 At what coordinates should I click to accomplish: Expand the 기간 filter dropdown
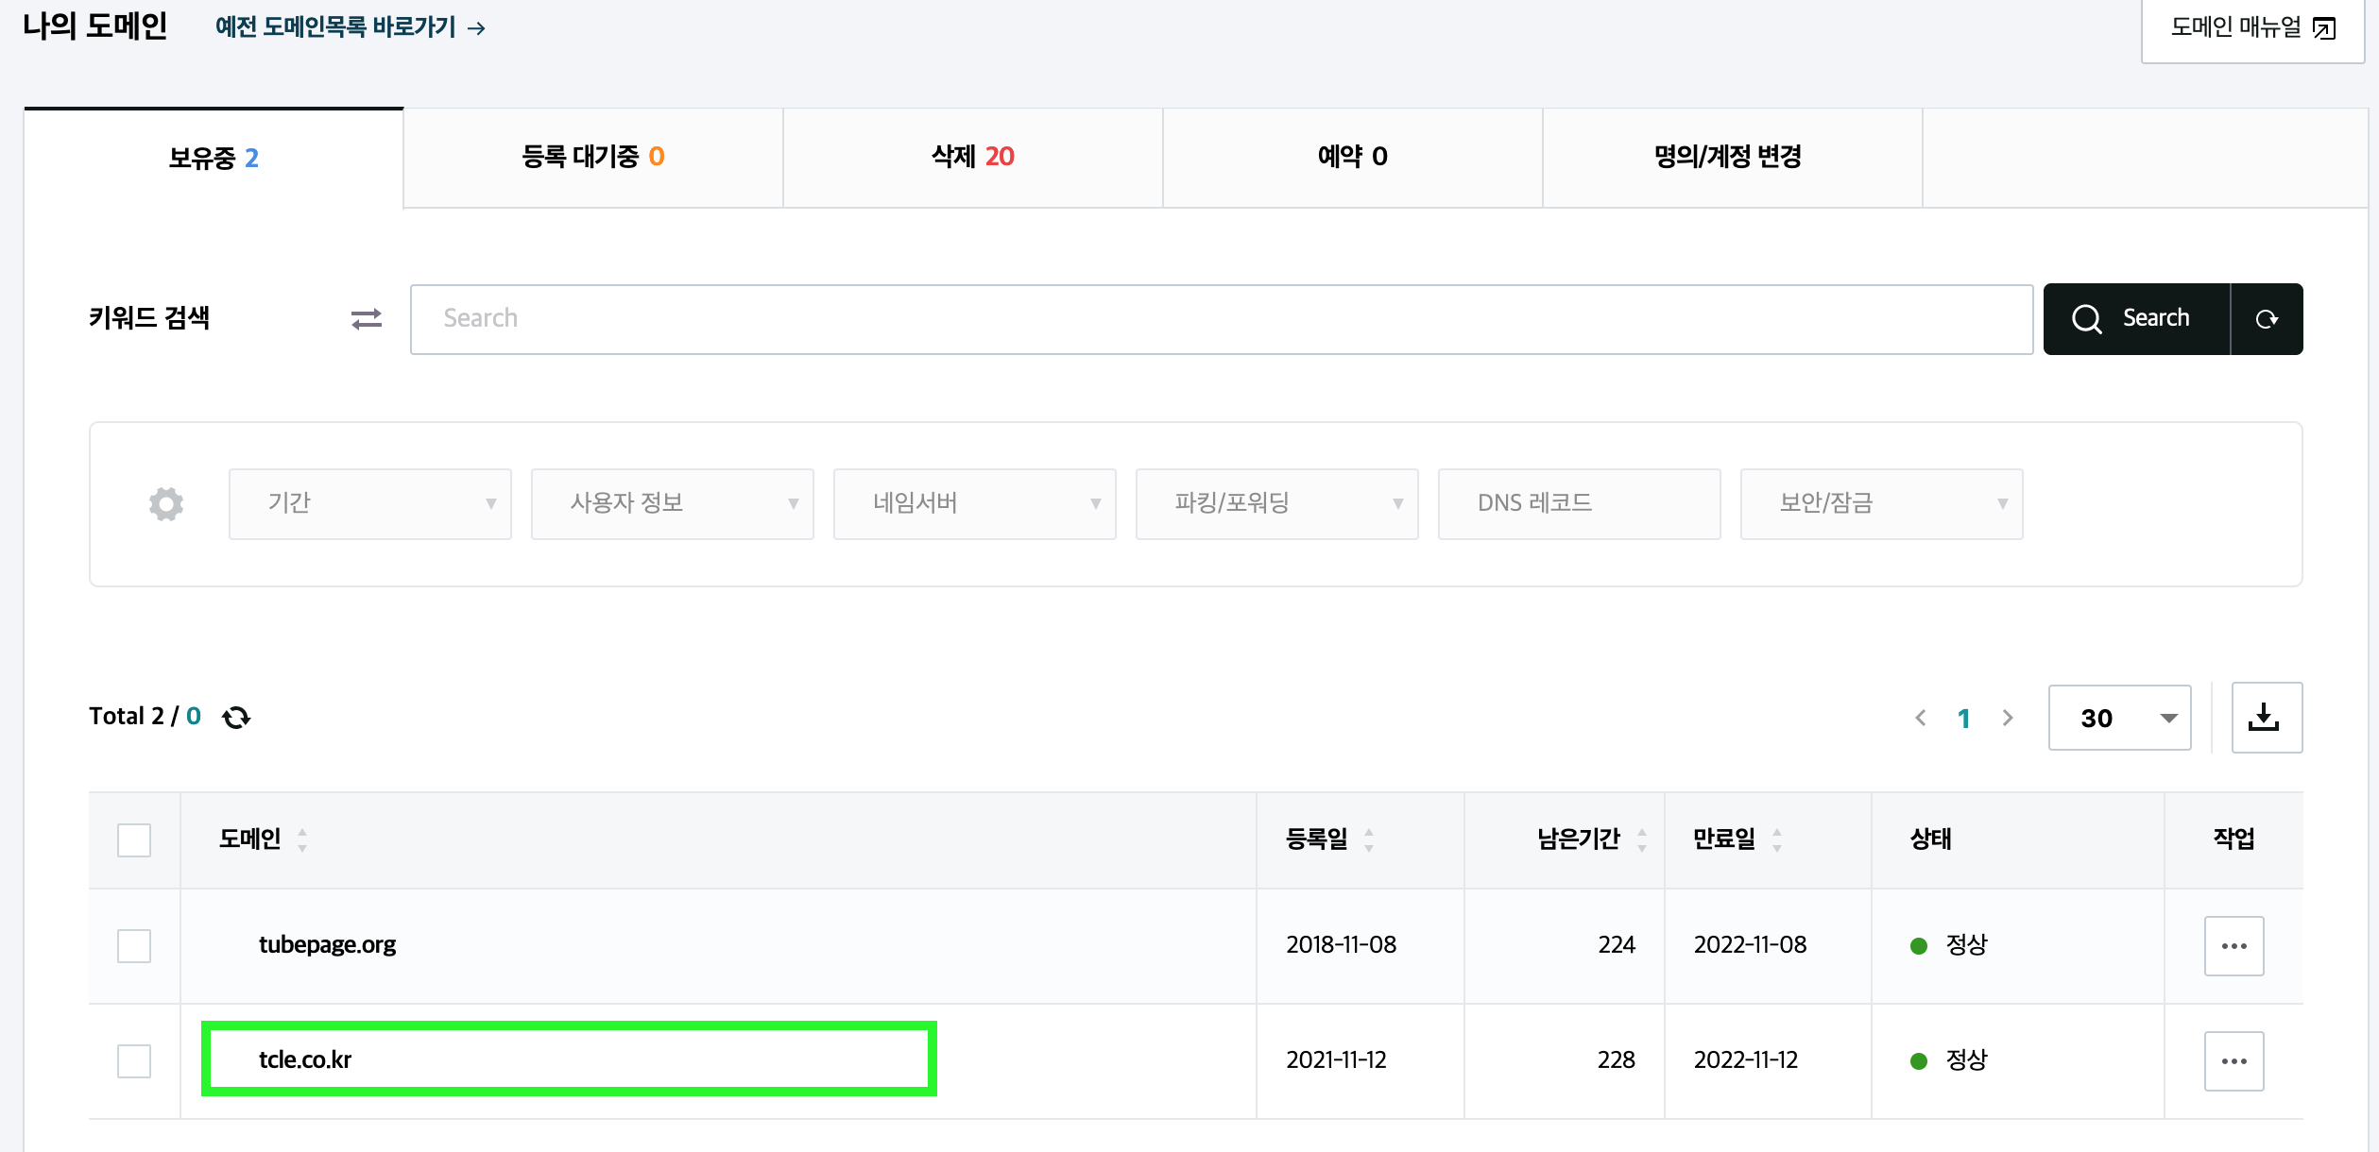pos(369,504)
